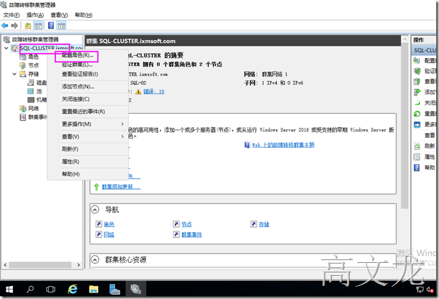Image resolution: width=439 pixels, height=299 pixels.
Task: Select the 群集事件 node in the tree
Action: pos(37,117)
